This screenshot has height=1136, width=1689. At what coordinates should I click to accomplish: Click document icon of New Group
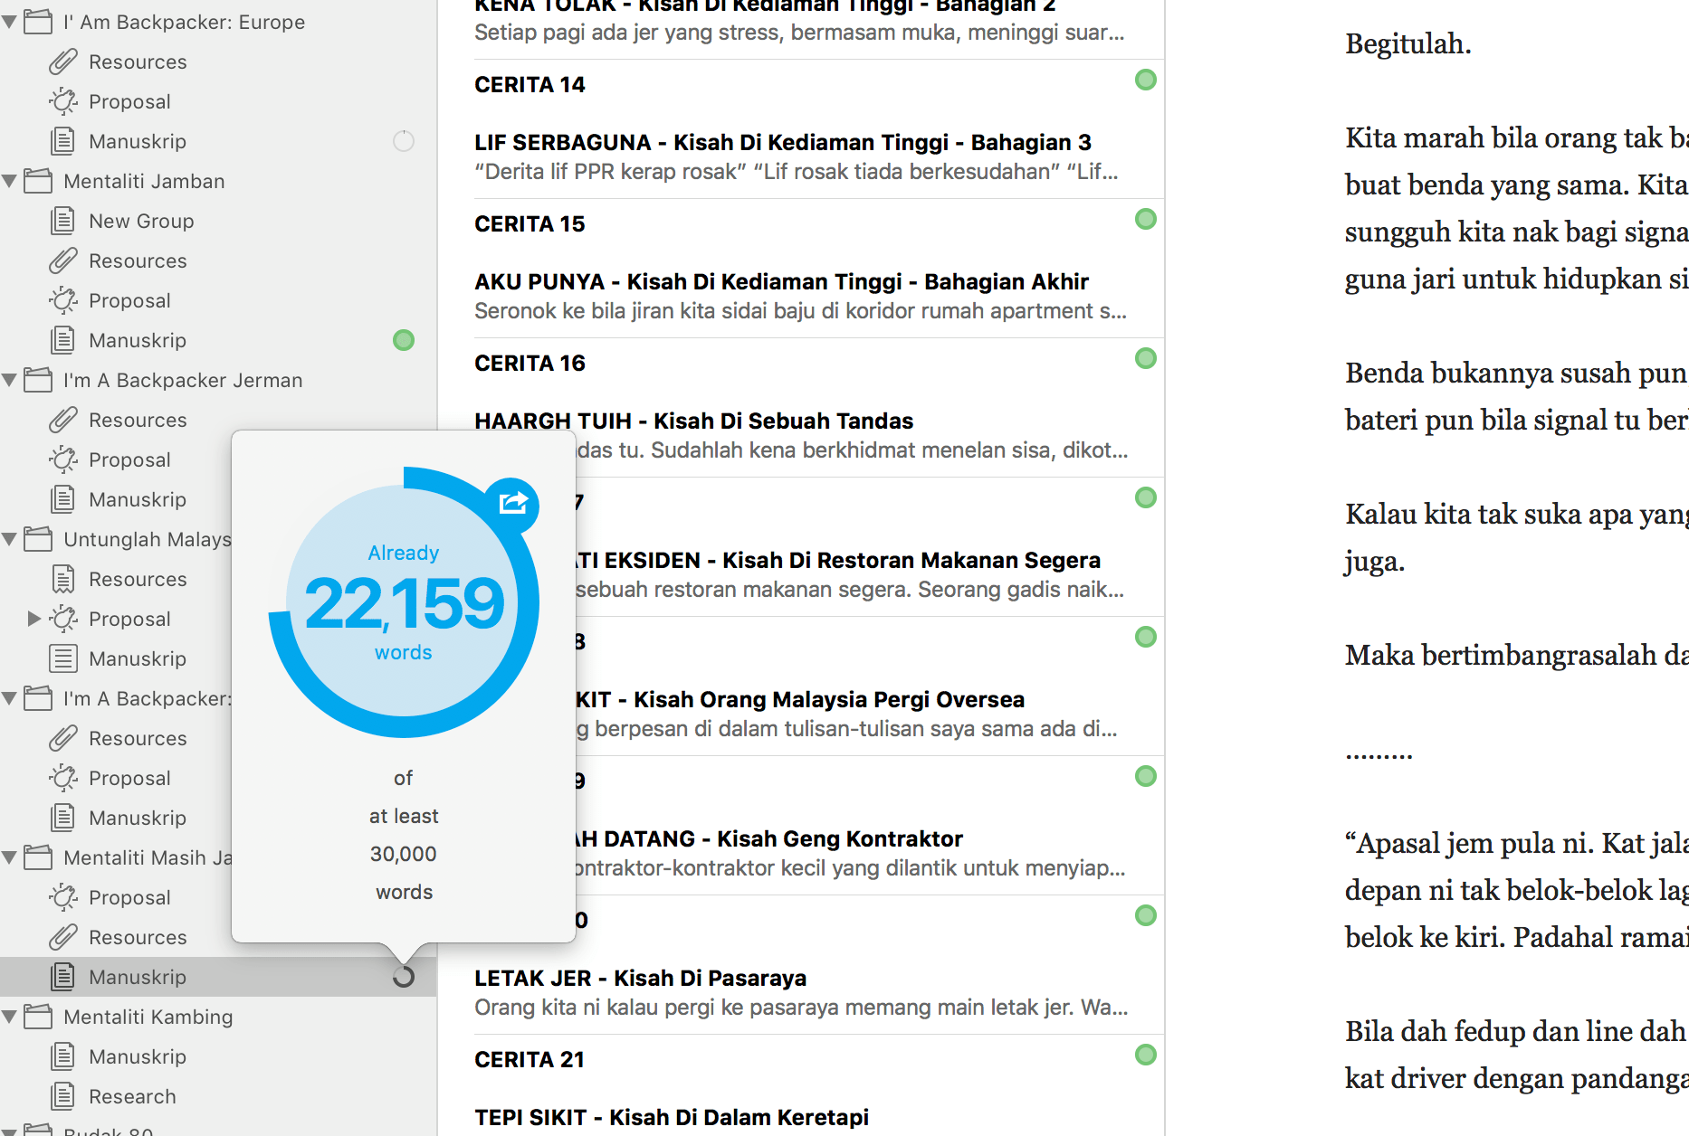pos(62,221)
